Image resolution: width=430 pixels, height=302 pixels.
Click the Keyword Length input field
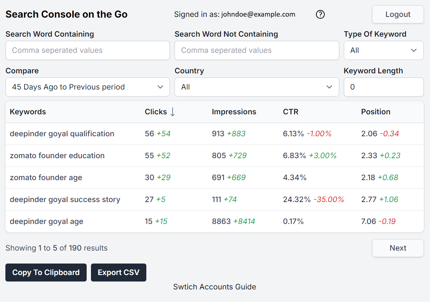[x=384, y=87]
